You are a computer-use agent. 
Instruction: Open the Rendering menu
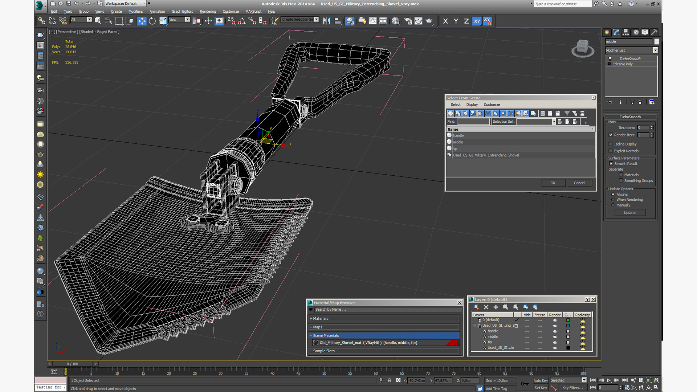(208, 12)
